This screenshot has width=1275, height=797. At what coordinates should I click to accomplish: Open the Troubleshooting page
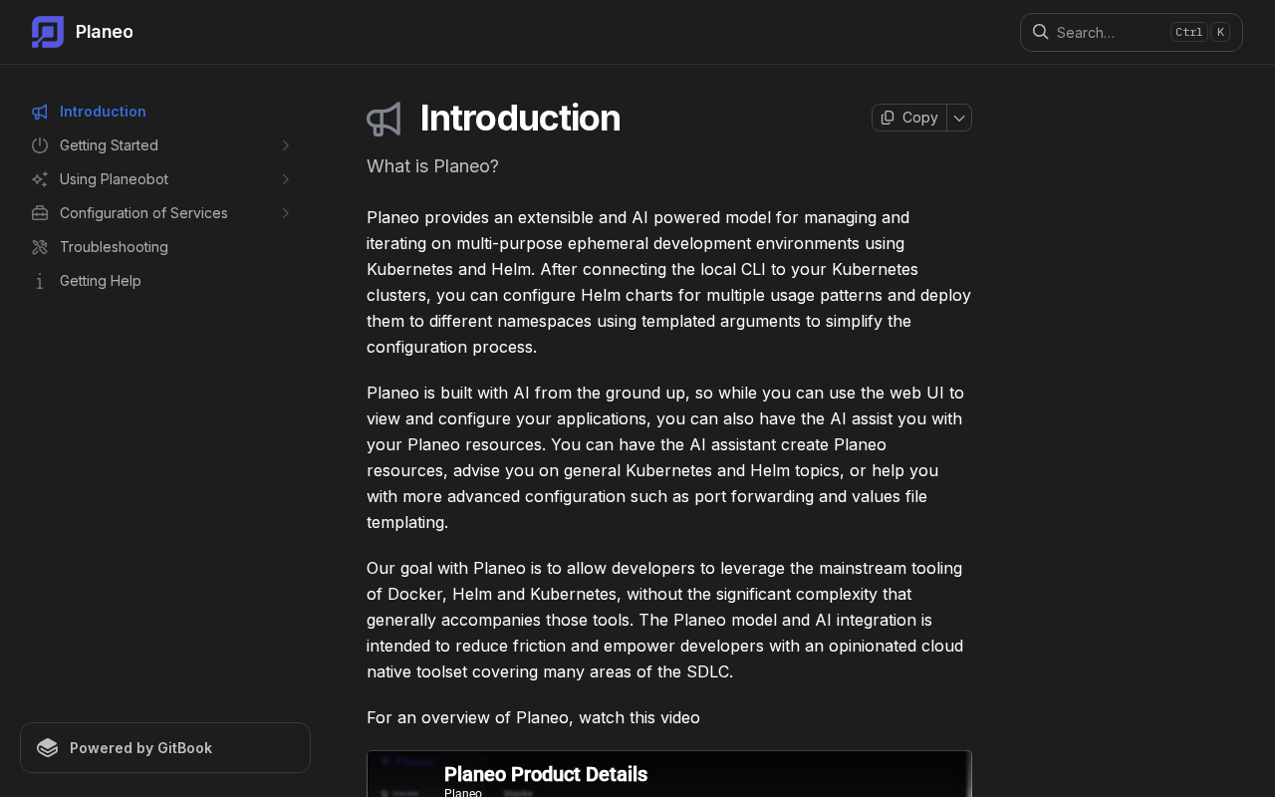click(x=114, y=247)
